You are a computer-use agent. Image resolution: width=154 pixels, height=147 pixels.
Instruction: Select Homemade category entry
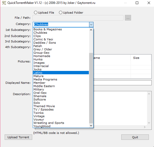pos(61,56)
